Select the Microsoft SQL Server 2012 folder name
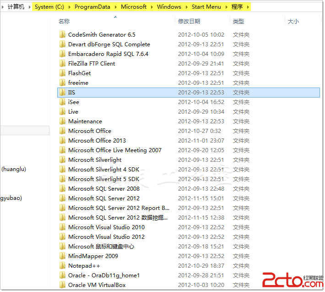325x292 pixels. (x=104, y=198)
